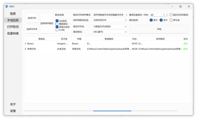Select the Bones song name cell
This screenshot has height=119, width=197.
(x=42, y=44)
